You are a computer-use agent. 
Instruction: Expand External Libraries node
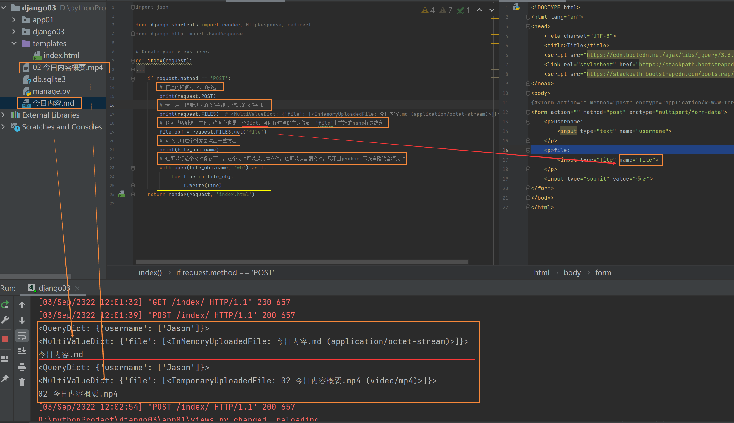click(3, 115)
